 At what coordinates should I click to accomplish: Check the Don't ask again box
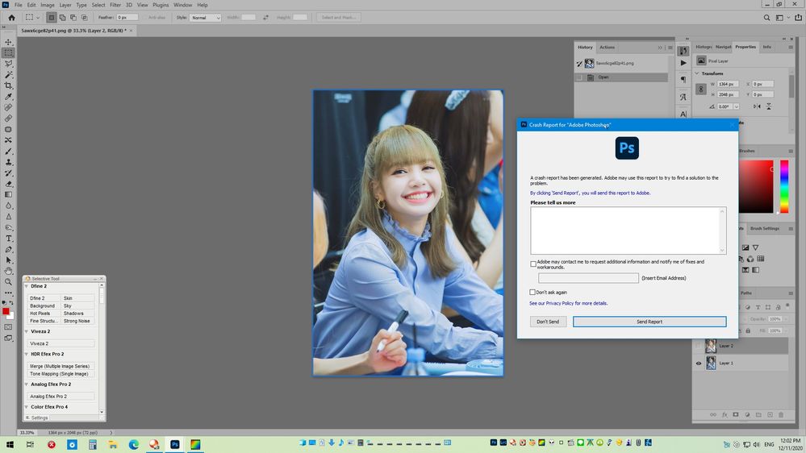532,292
